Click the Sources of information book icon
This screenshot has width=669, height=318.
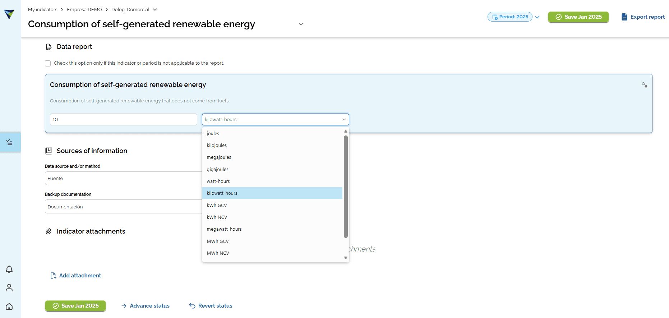[49, 151]
